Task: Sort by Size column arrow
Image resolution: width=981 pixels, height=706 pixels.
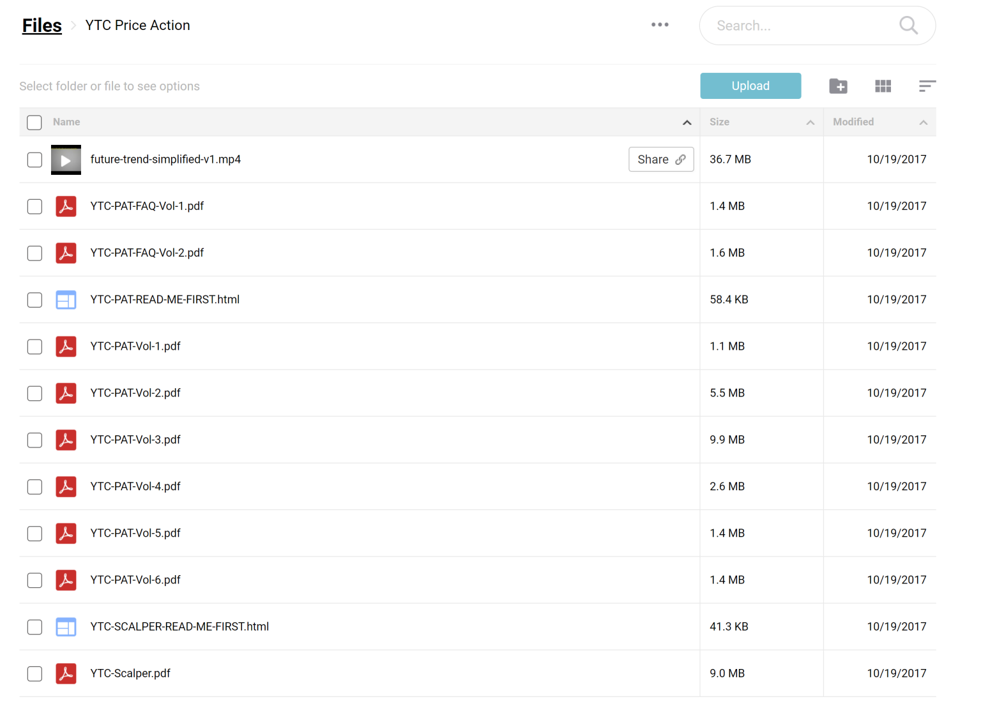Action: click(x=810, y=123)
